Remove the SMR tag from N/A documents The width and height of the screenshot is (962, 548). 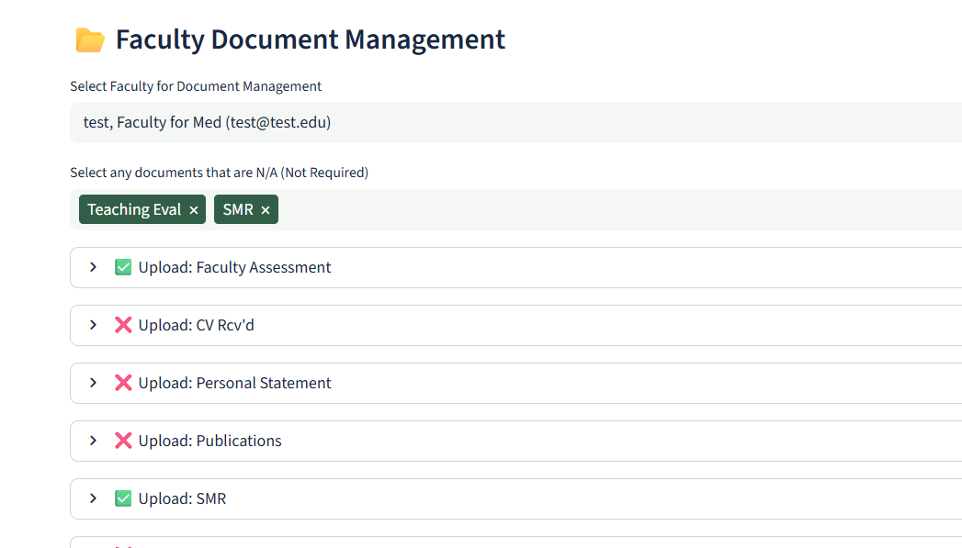click(265, 209)
